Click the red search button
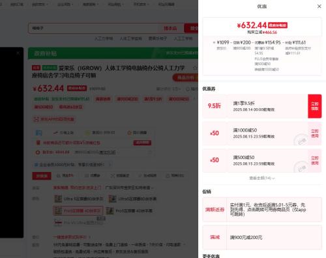This screenshot has height=258, width=326. [x=191, y=28]
